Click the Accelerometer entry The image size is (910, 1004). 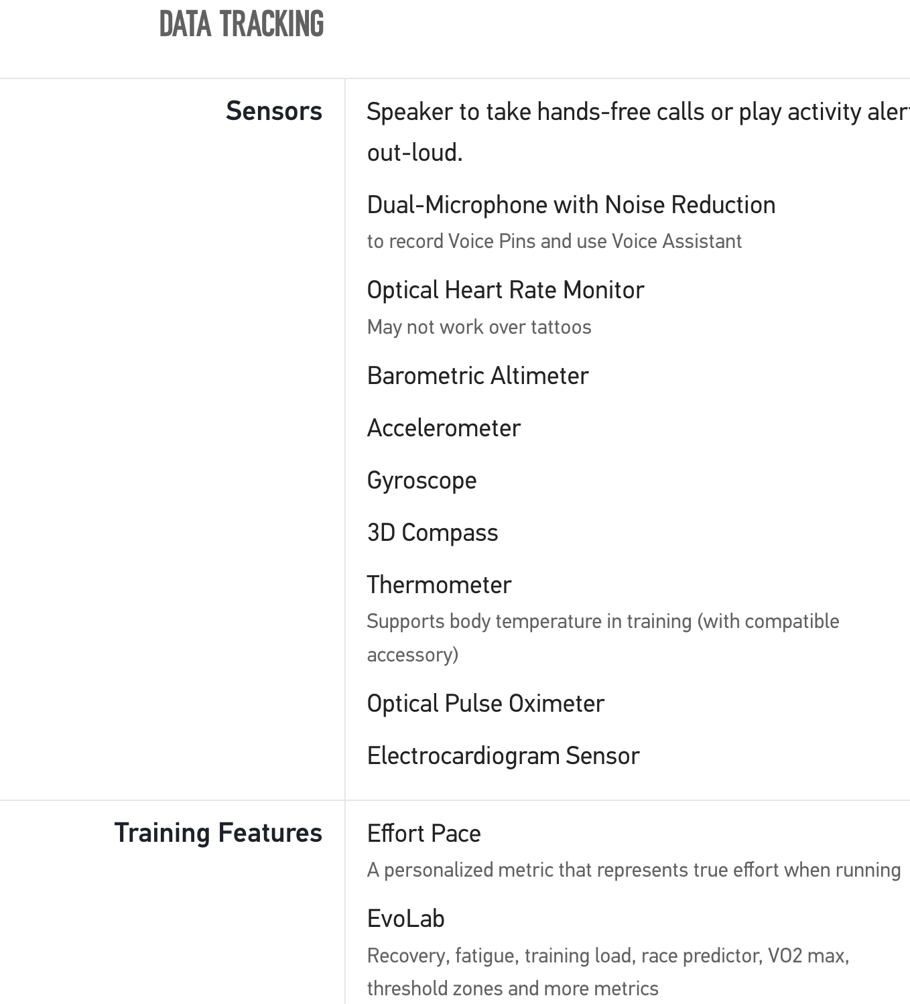(444, 428)
